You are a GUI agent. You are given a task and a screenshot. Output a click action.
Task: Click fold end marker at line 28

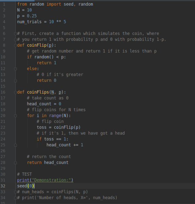point(15,163)
